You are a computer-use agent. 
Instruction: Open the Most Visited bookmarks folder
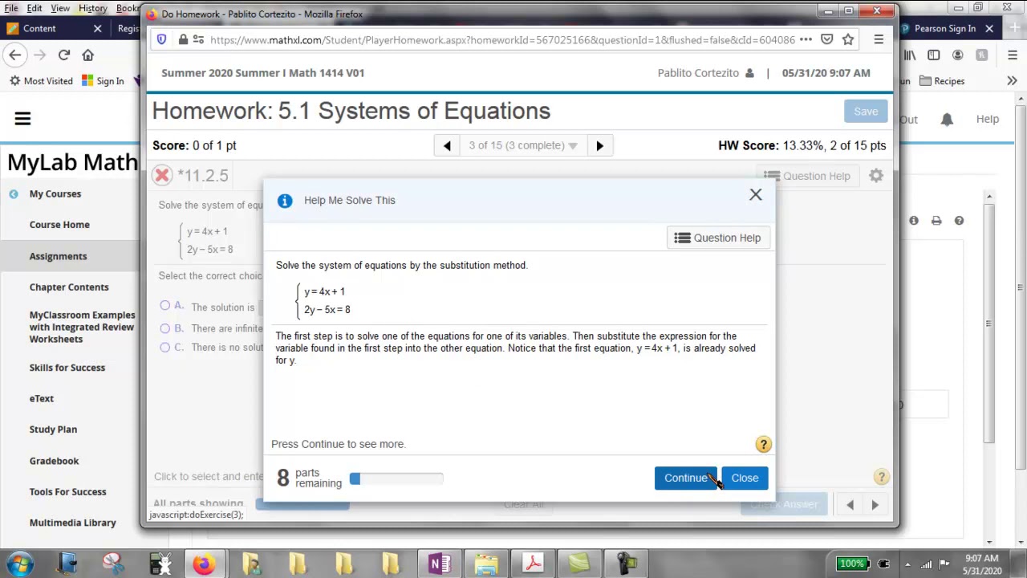click(x=41, y=81)
